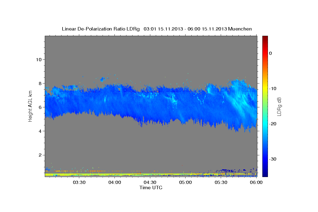
Task: Click the '04:00' time tick label
Action: [115, 182]
